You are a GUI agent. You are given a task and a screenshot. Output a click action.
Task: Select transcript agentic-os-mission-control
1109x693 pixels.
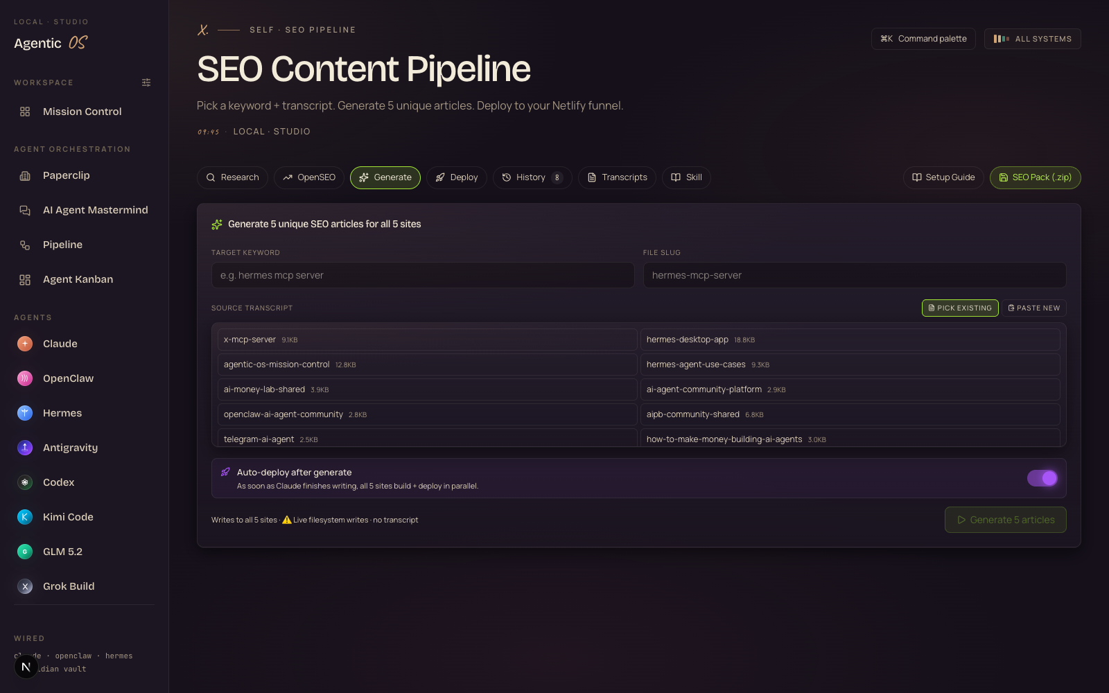point(428,365)
